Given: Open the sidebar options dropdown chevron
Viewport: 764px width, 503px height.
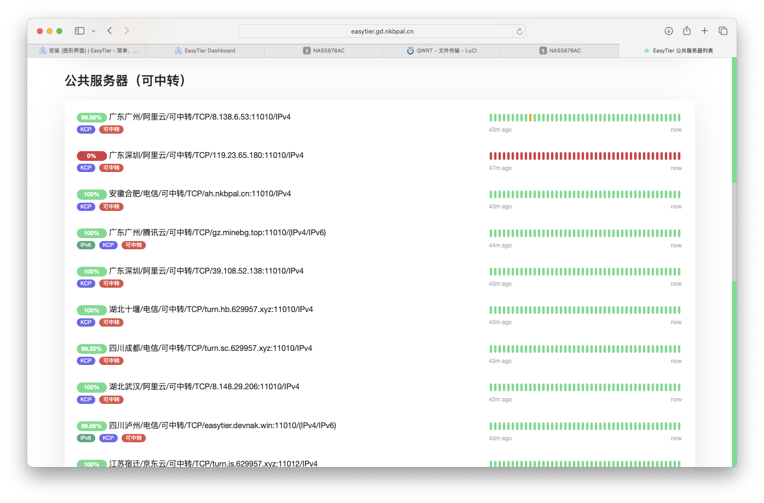Looking at the screenshot, I should (x=94, y=31).
